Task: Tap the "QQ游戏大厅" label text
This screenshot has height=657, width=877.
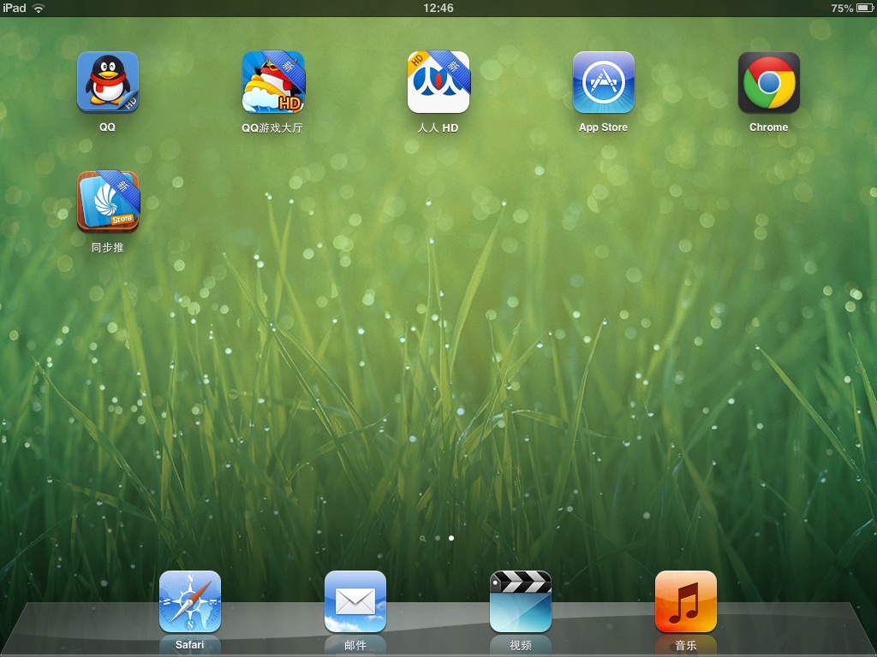Action: pos(272,128)
